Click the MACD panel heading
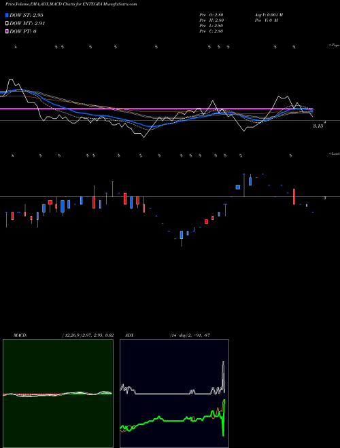Image resolution: width=340 pixels, height=448 pixels. (x=20, y=335)
